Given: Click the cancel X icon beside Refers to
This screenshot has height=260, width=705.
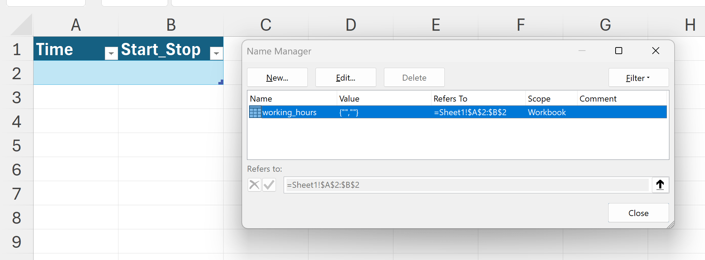Looking at the screenshot, I should 254,185.
